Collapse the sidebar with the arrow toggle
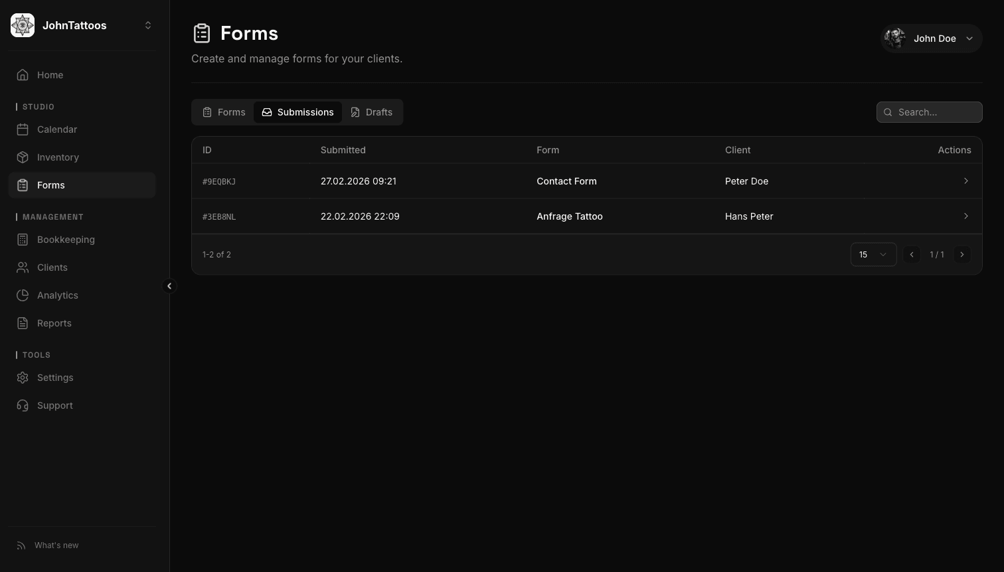The image size is (1004, 572). tap(169, 285)
